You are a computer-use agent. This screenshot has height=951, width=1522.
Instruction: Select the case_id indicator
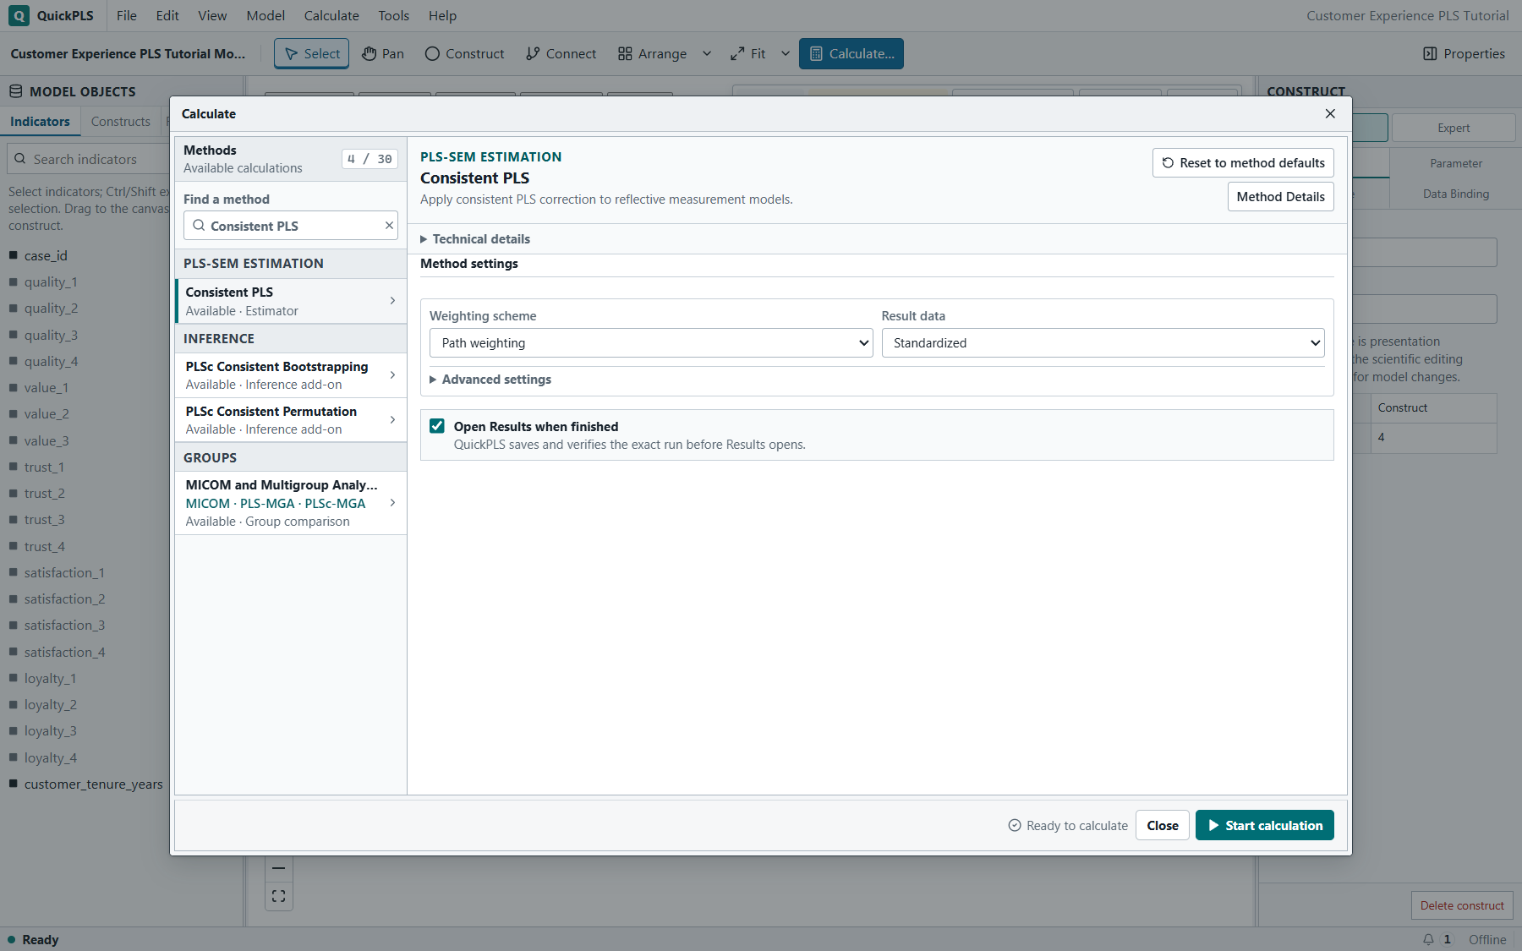(46, 255)
